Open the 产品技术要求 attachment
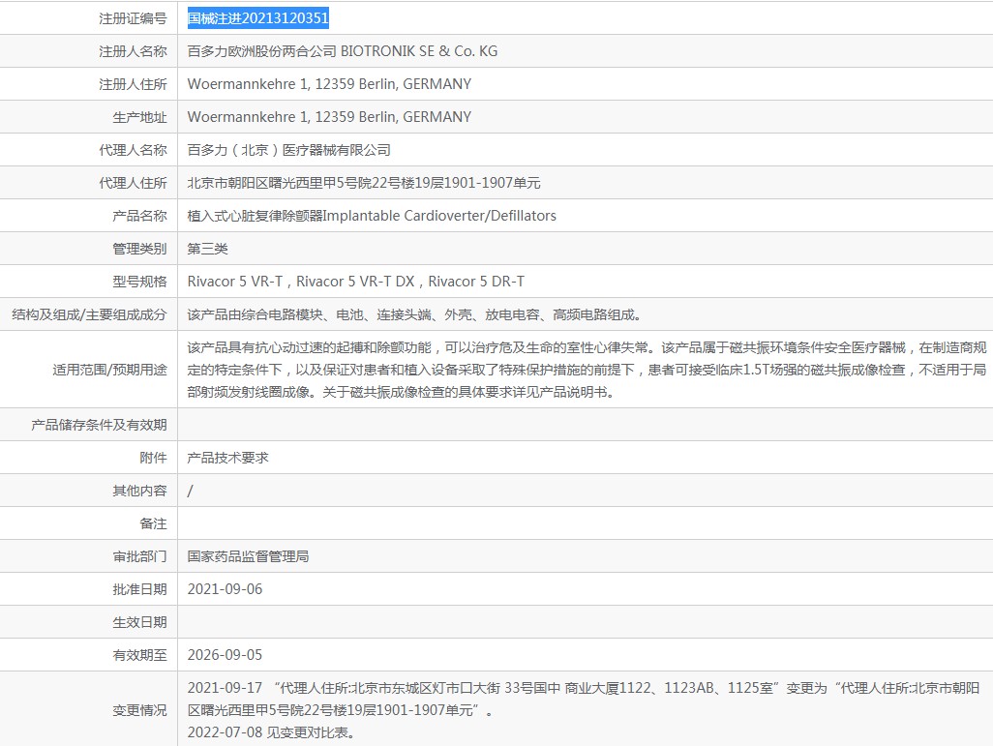 [228, 458]
